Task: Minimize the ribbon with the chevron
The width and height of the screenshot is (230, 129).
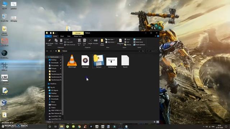Action: [156, 36]
